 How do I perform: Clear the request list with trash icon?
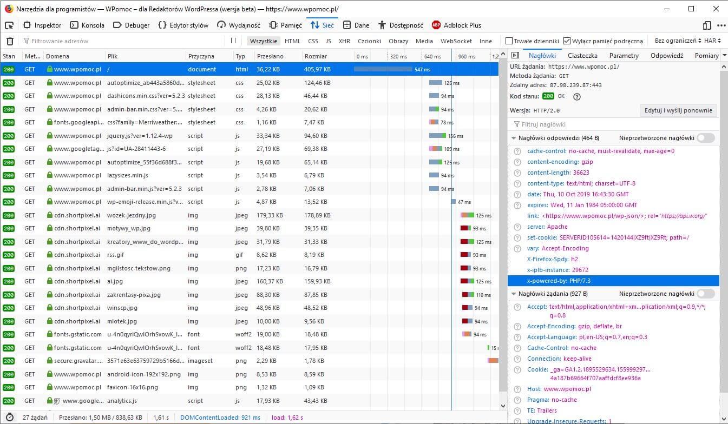pyautogui.click(x=10, y=41)
